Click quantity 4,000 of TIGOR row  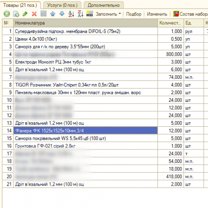[171, 85]
